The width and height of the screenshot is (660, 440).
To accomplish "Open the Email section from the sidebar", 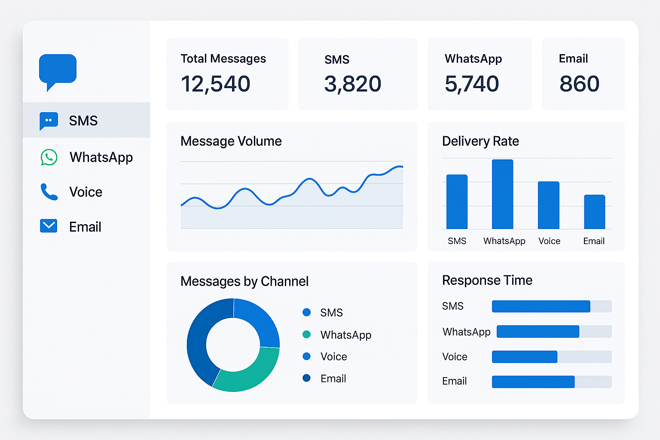I will click(x=85, y=226).
